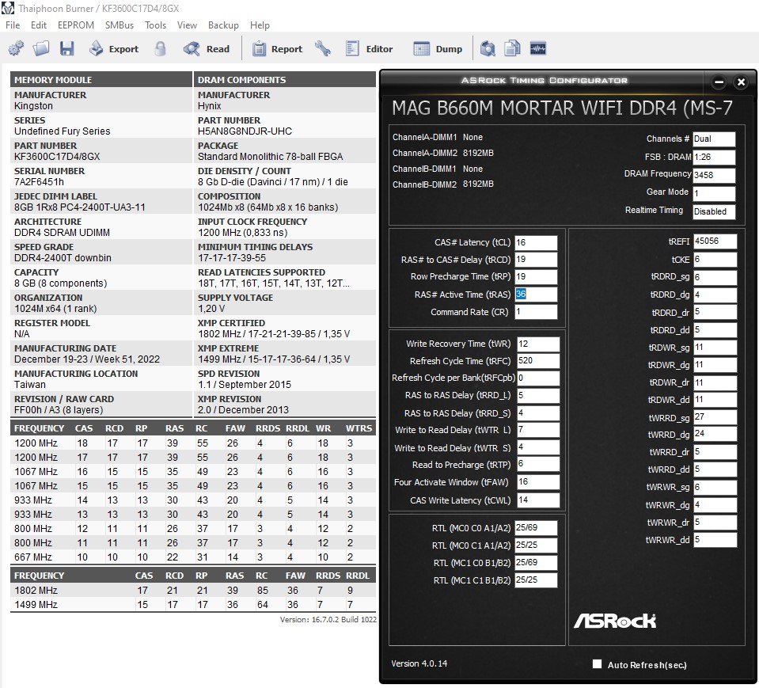Open the View menu
759x688 pixels.
pos(187,25)
